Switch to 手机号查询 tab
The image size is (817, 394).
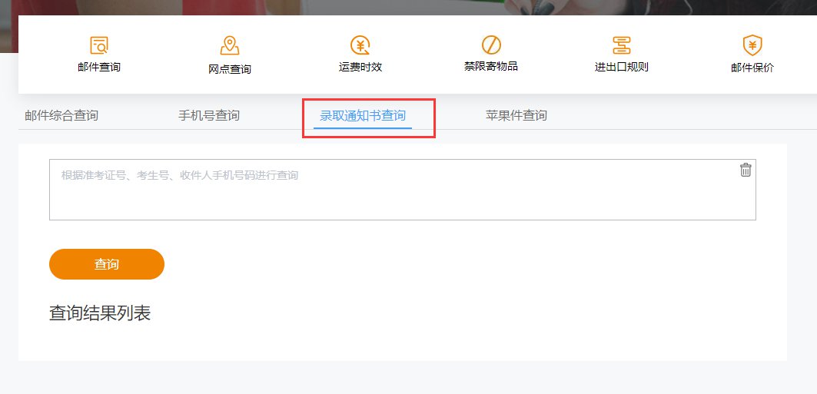tap(209, 115)
